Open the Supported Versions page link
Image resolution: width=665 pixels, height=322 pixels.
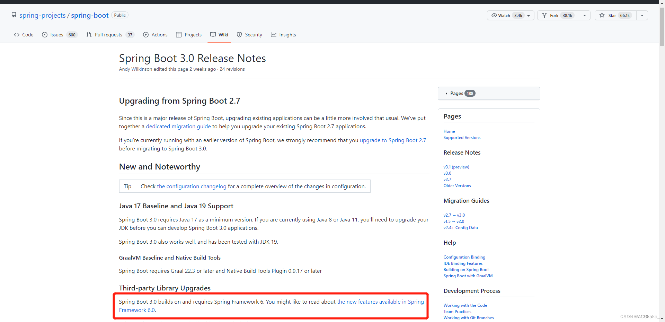[x=462, y=138]
